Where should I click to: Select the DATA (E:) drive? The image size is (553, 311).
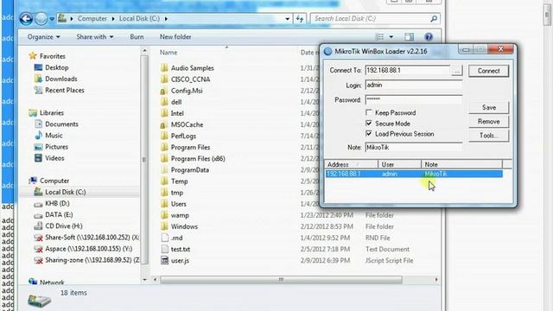tap(59, 214)
